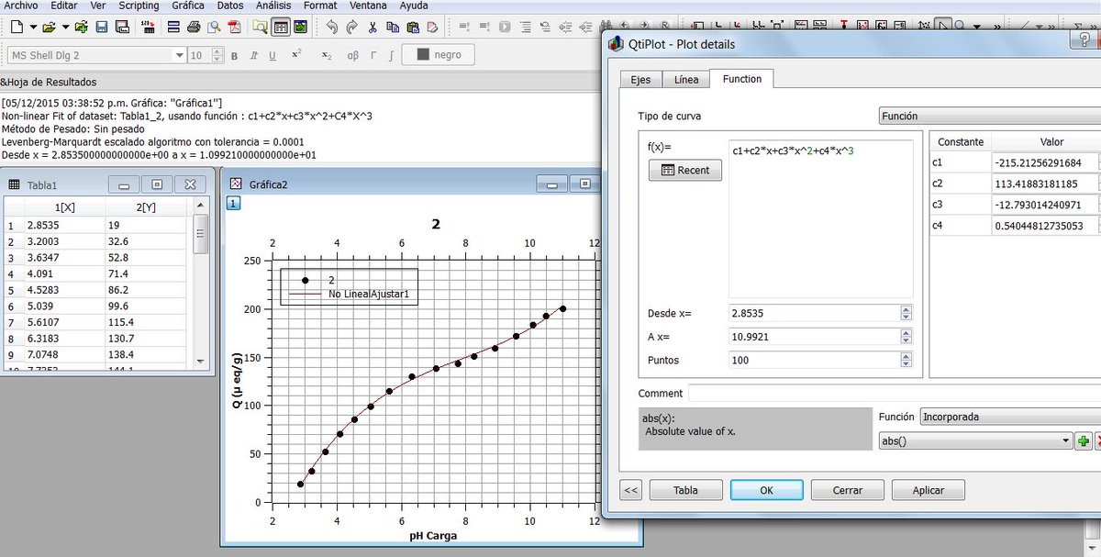Viewport: 1101px width, 557px height.
Task: Expand the Incorporada function category dropdown
Action: pyautogui.click(x=1010, y=417)
